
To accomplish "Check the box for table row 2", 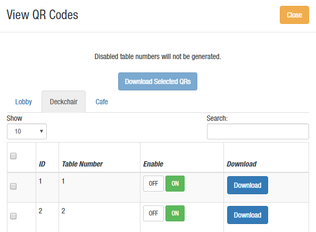I will coord(13,216).
